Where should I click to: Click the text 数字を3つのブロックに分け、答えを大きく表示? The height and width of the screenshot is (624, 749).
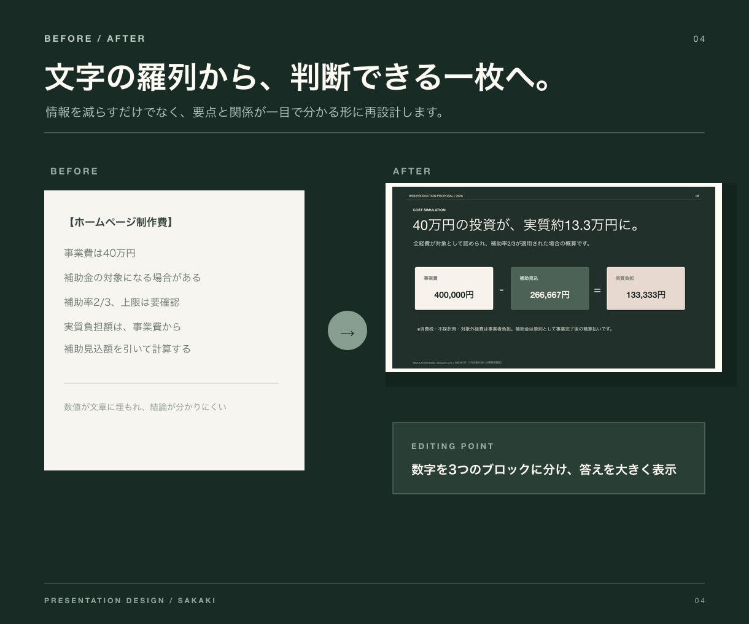(543, 470)
